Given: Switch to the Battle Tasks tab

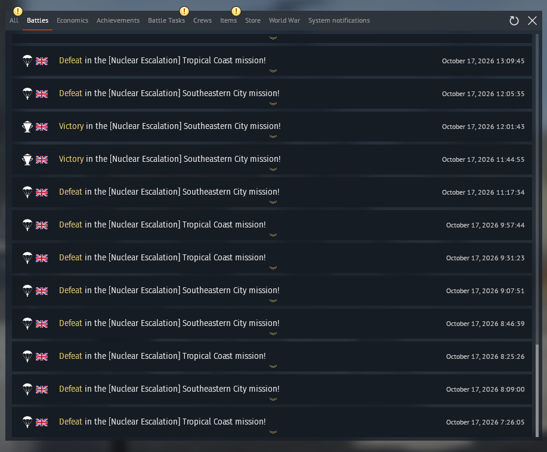Looking at the screenshot, I should pyautogui.click(x=166, y=21).
